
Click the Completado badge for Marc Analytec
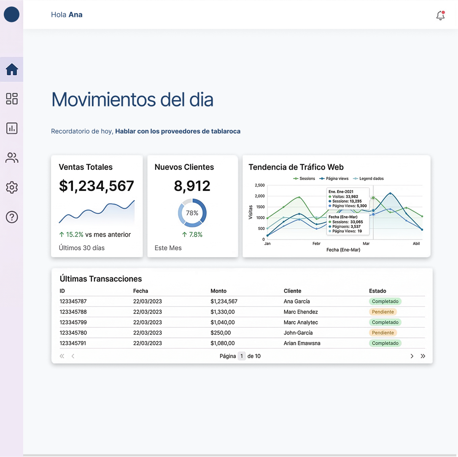coord(385,322)
